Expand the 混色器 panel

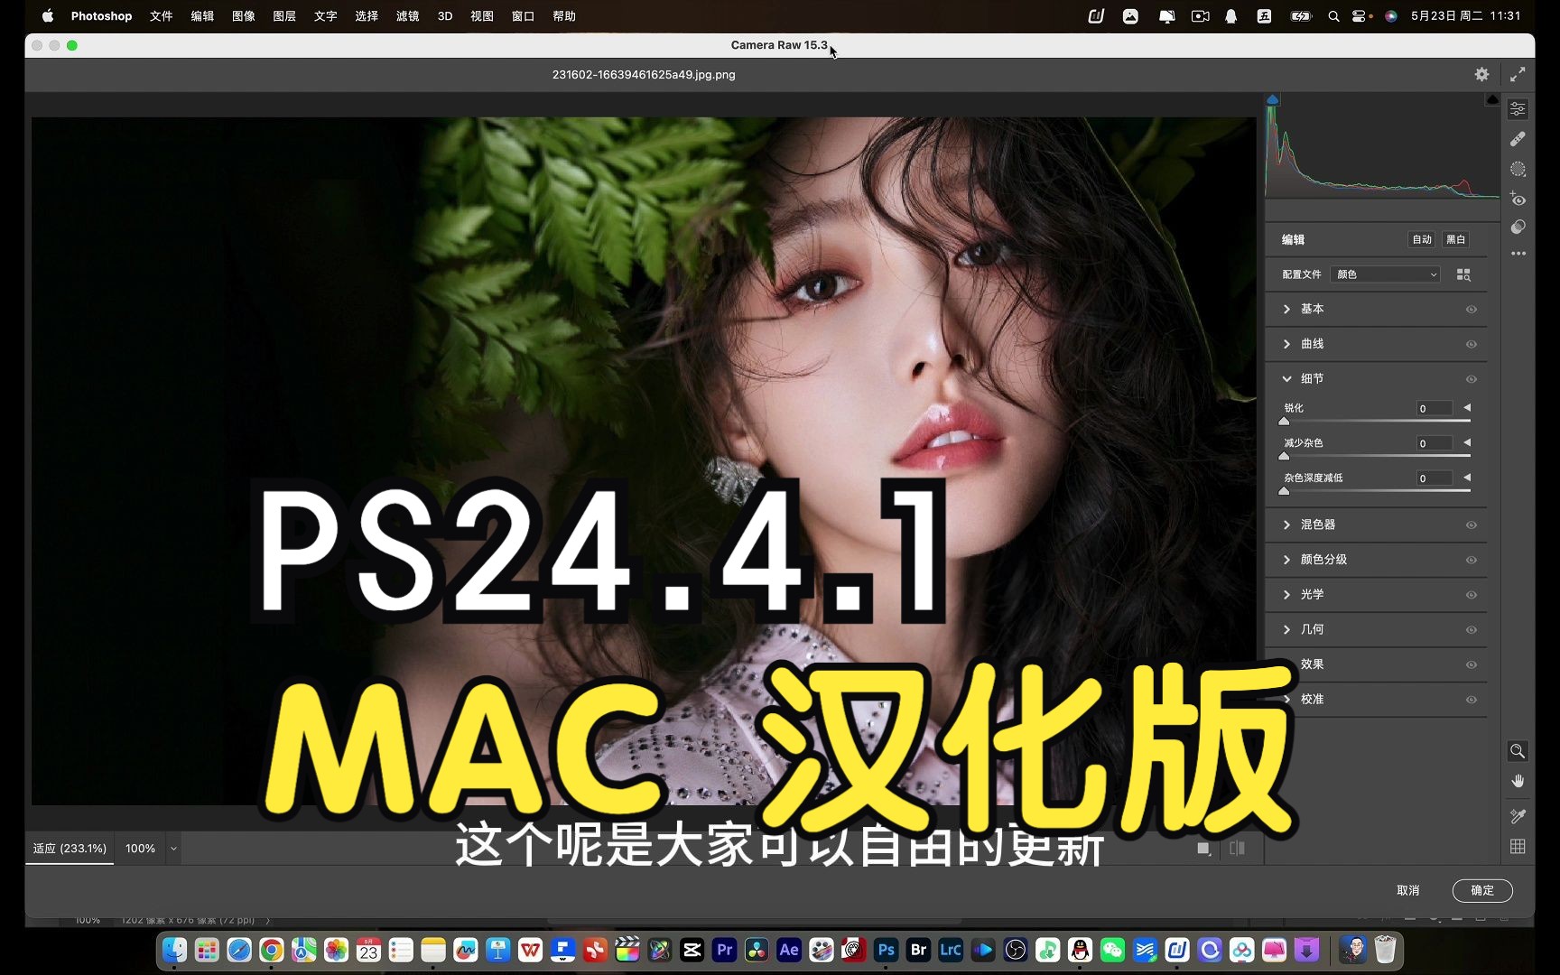click(1286, 525)
